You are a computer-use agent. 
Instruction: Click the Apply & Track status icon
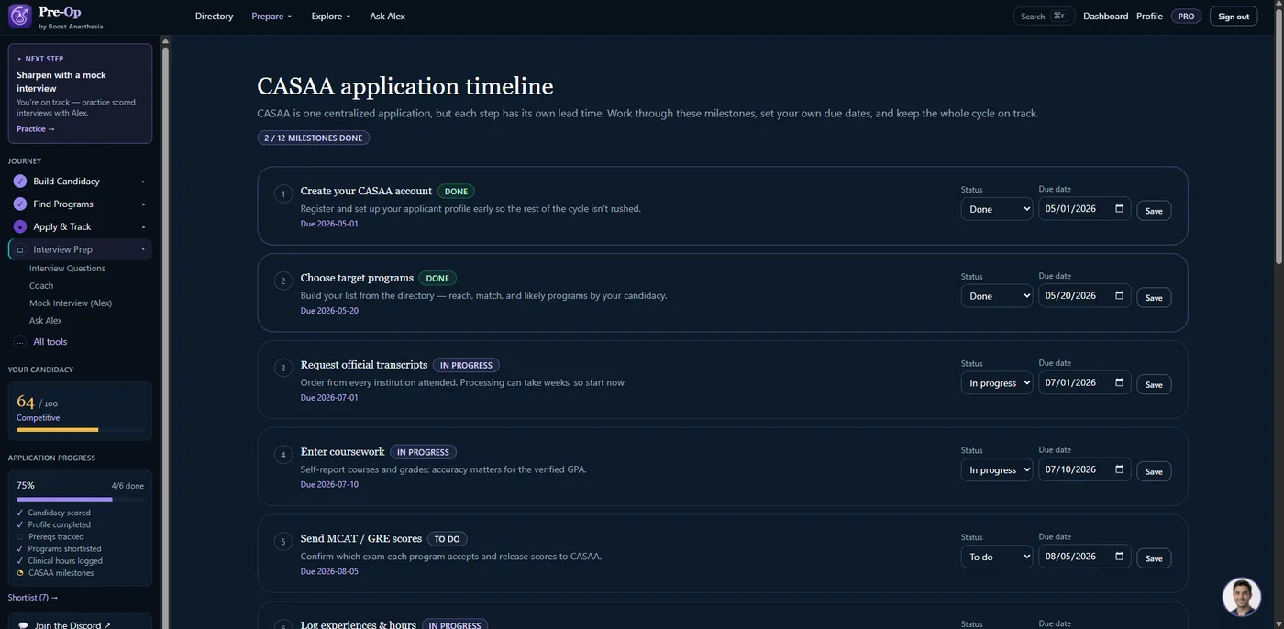[20, 226]
